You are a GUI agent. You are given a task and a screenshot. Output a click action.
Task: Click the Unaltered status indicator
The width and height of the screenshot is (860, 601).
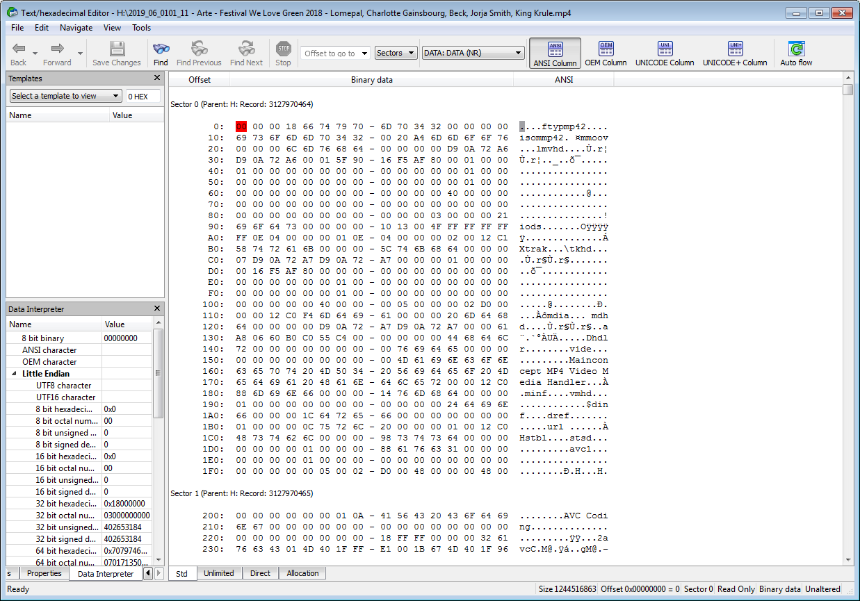click(822, 589)
